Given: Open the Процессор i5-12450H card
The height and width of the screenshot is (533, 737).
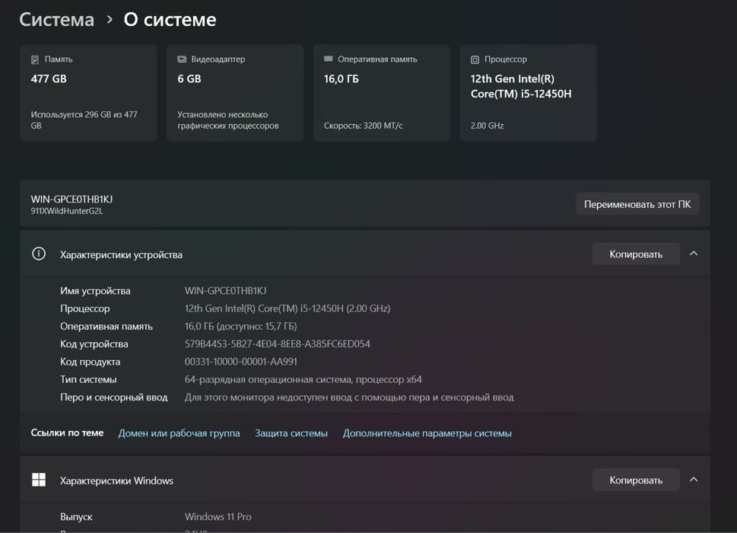Looking at the screenshot, I should [x=529, y=93].
